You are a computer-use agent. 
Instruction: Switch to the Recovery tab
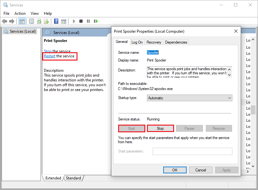154,42
